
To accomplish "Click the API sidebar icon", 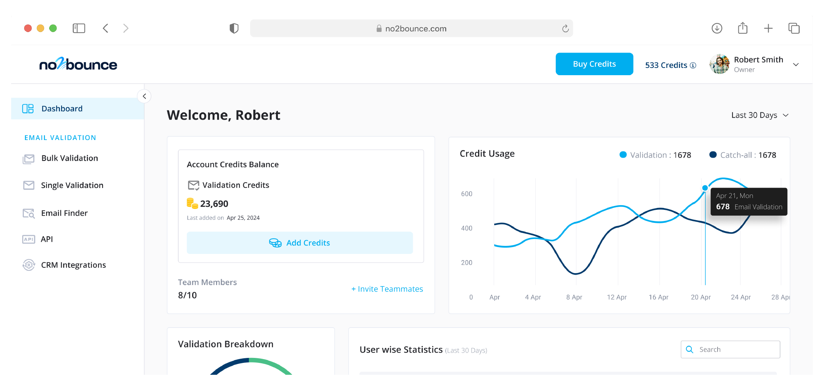I will pyautogui.click(x=28, y=239).
